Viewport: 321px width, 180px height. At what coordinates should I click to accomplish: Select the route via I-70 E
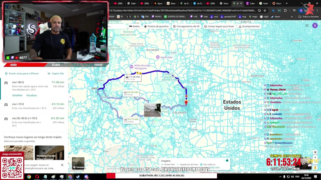pyautogui.click(x=34, y=106)
